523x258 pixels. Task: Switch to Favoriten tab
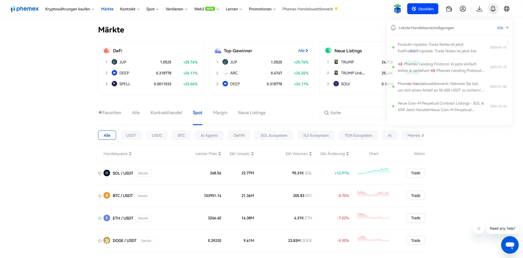coord(110,113)
